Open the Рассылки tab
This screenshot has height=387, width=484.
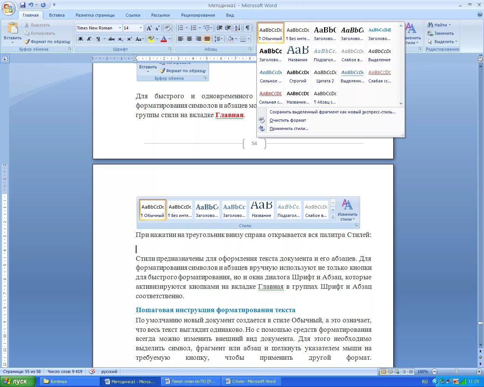click(160, 15)
